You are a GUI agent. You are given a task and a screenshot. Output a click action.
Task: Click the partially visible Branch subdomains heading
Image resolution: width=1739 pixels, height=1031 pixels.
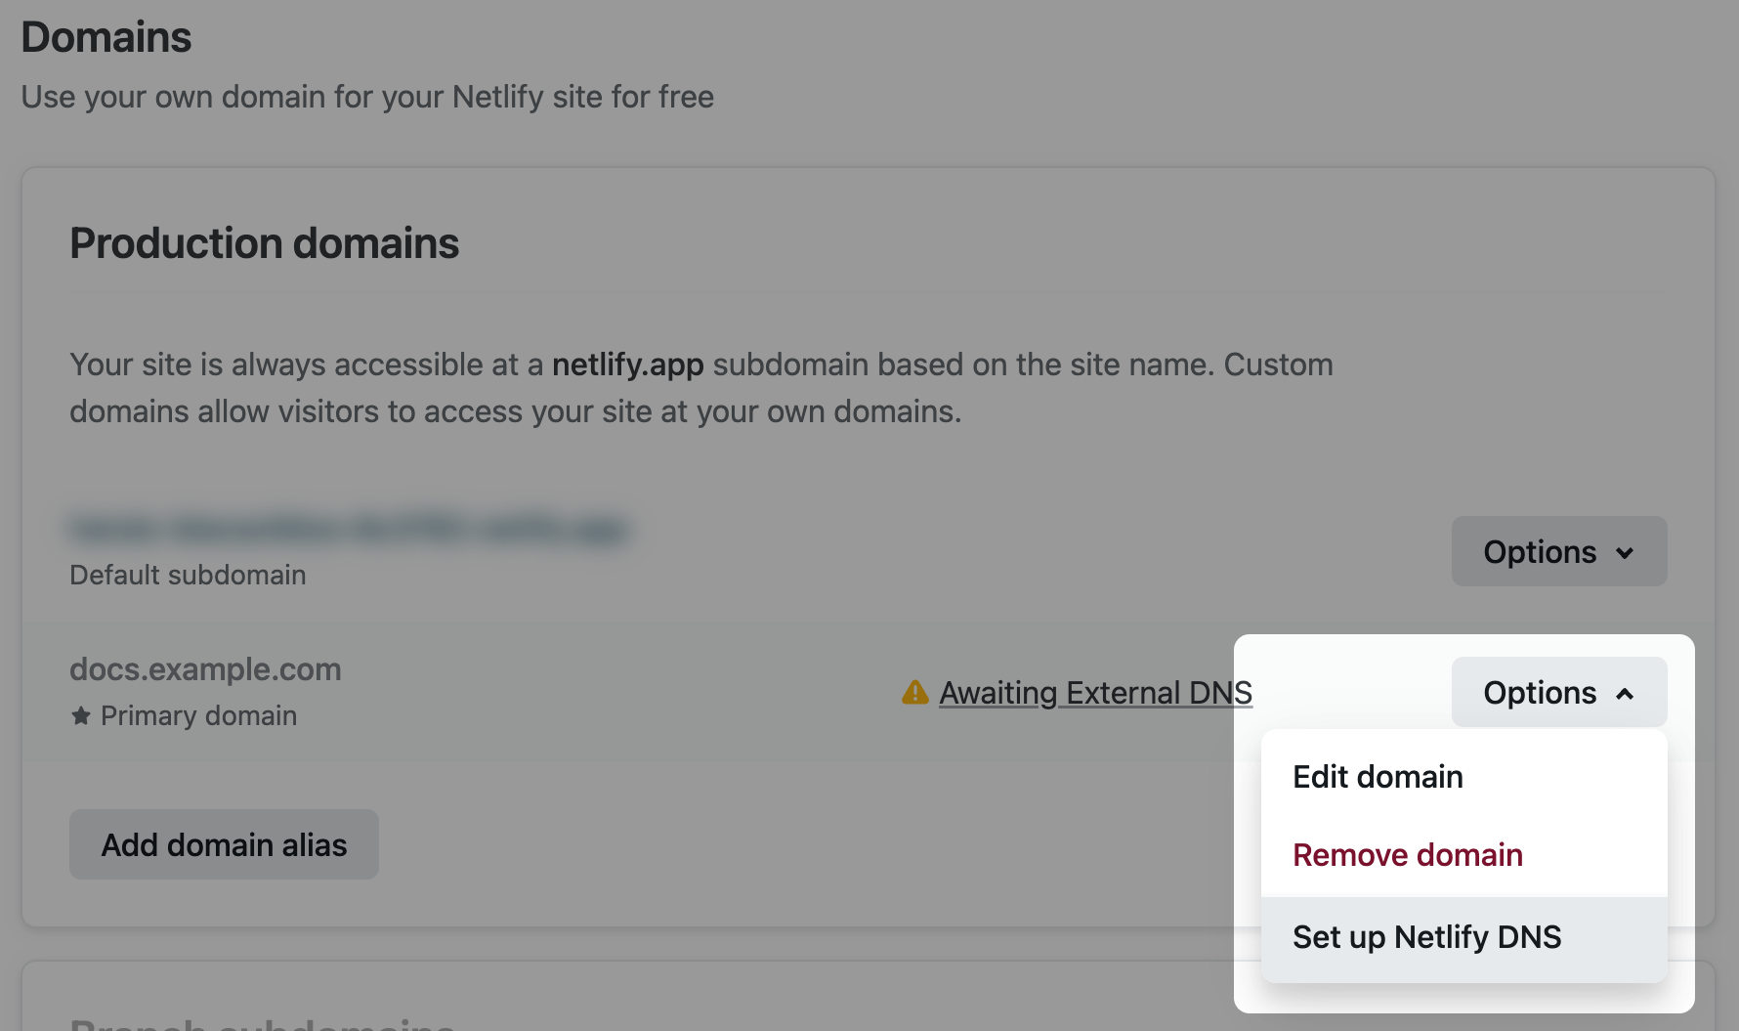(262, 1023)
